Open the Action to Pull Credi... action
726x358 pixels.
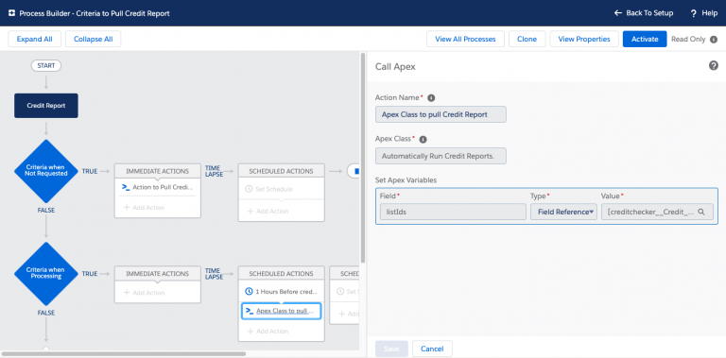(158, 187)
